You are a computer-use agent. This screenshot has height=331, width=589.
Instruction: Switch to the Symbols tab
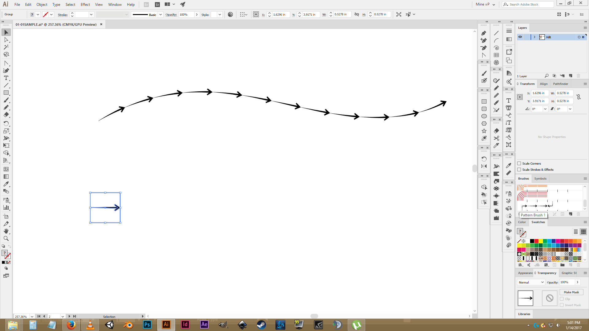(540, 178)
